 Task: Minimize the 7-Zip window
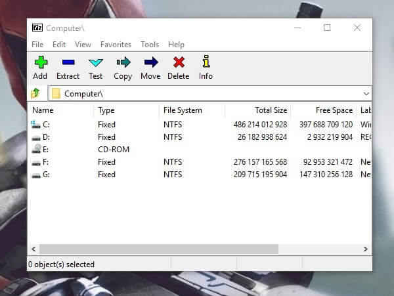coord(297,28)
